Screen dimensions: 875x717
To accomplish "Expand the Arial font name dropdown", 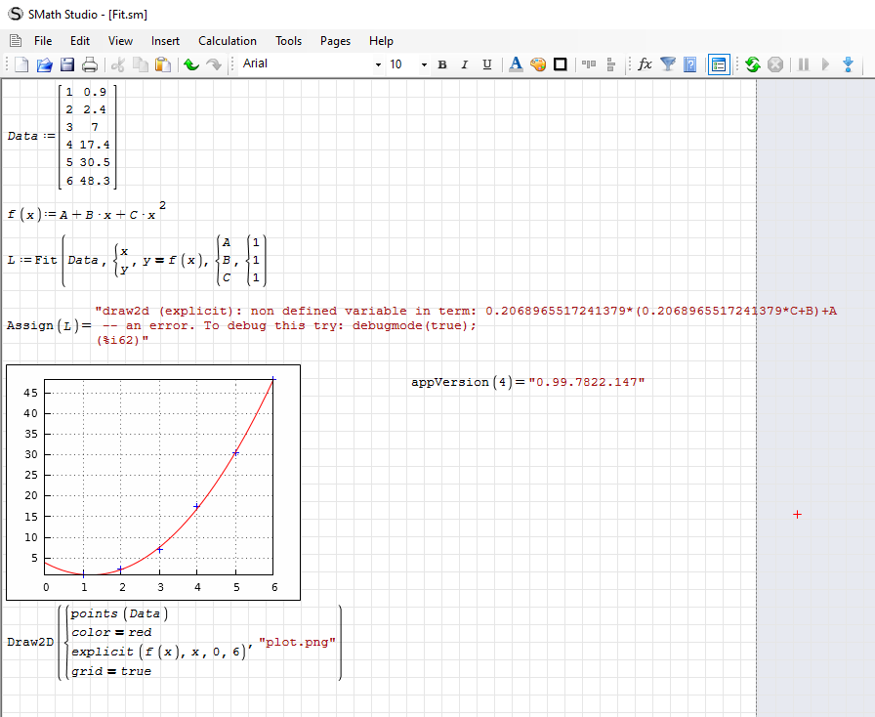I will tap(378, 64).
